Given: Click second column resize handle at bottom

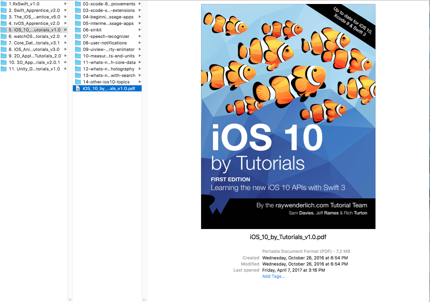Looking at the screenshot, I should 145,299.
